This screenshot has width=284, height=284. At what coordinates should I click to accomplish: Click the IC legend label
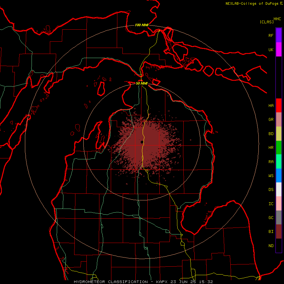click(x=271, y=204)
